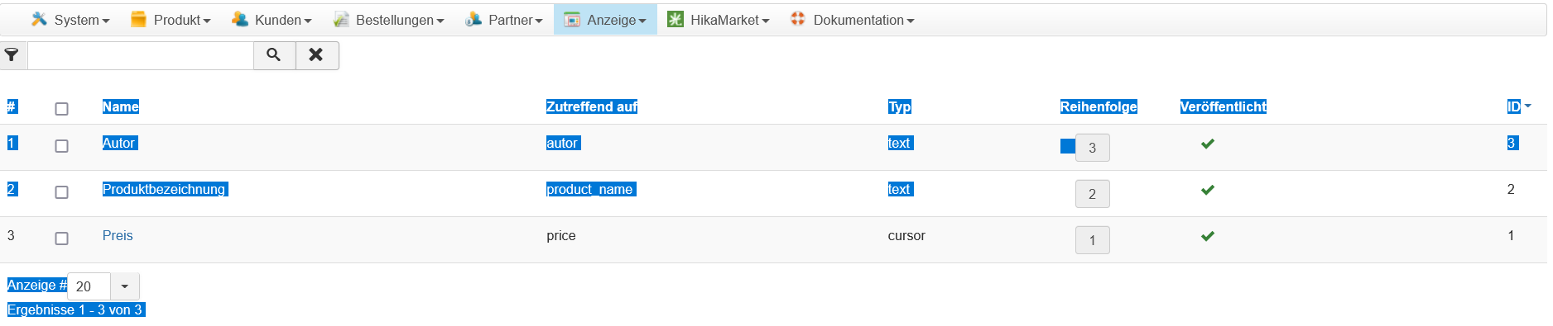Click the HikaMarket logo icon
1553x326 pixels.
click(x=676, y=19)
